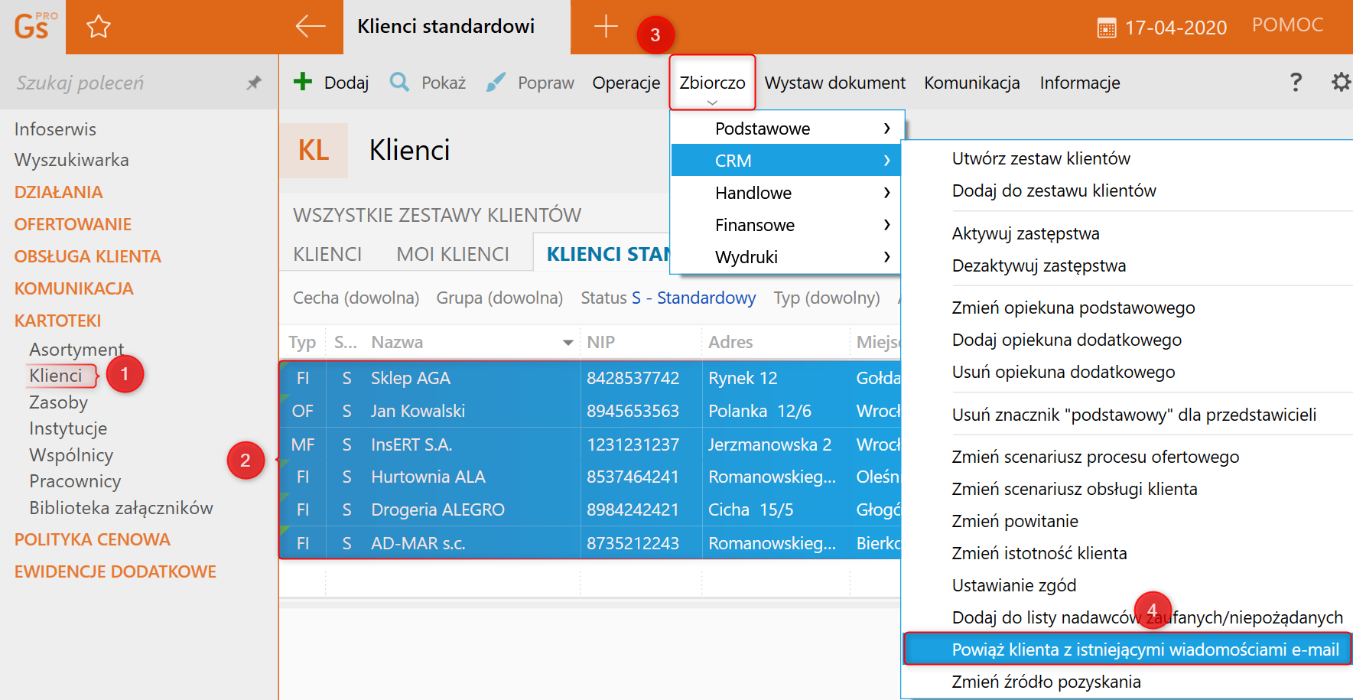Open the Typ (dowolny) filter
The width and height of the screenshot is (1353, 700).
tap(827, 298)
